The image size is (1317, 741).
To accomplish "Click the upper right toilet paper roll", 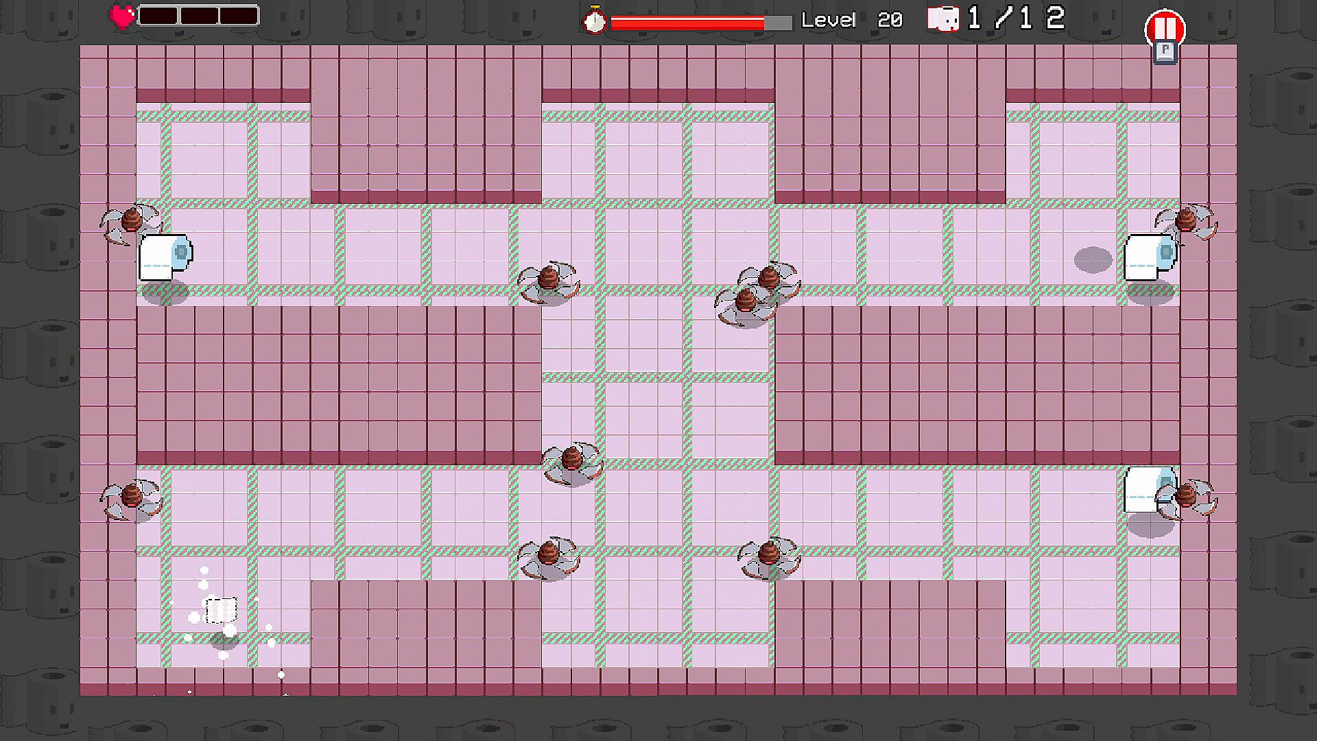I will click(x=1149, y=257).
